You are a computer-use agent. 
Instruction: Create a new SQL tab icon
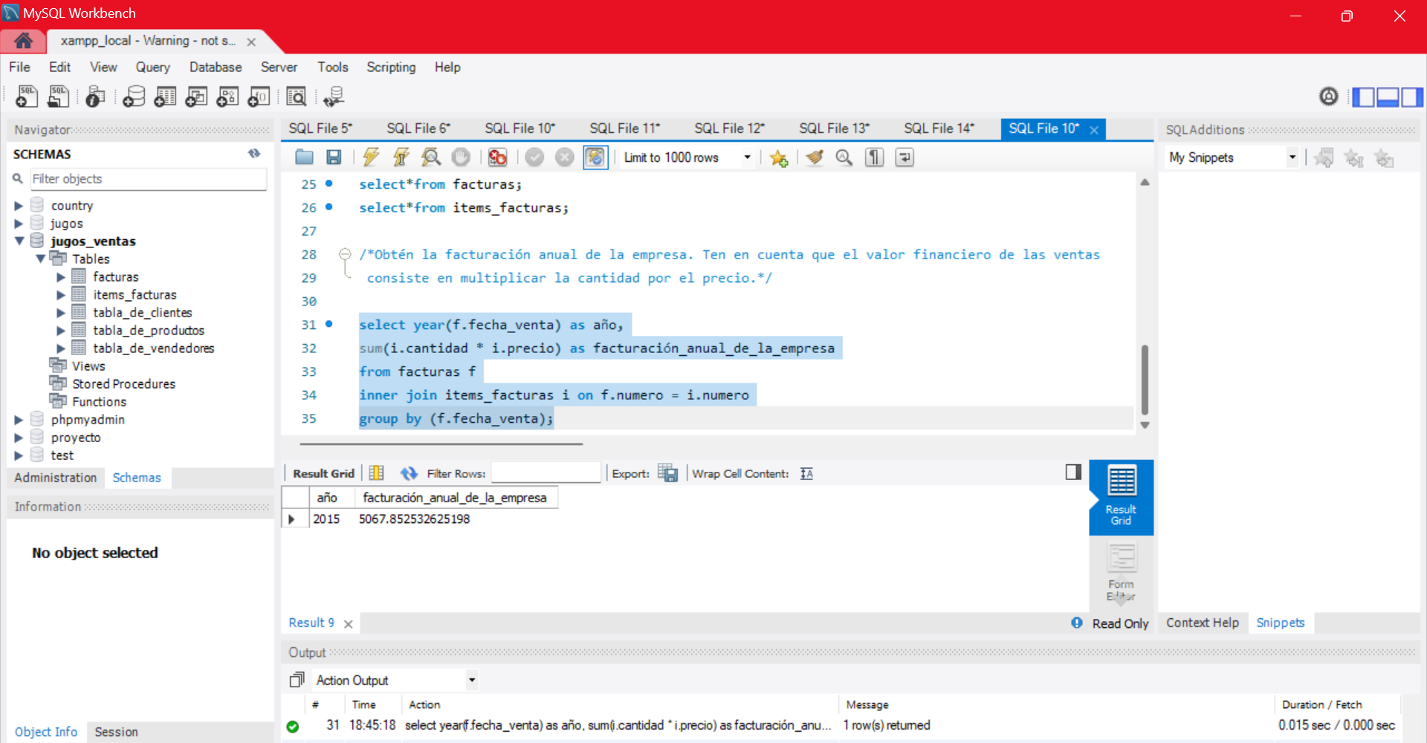[x=27, y=97]
